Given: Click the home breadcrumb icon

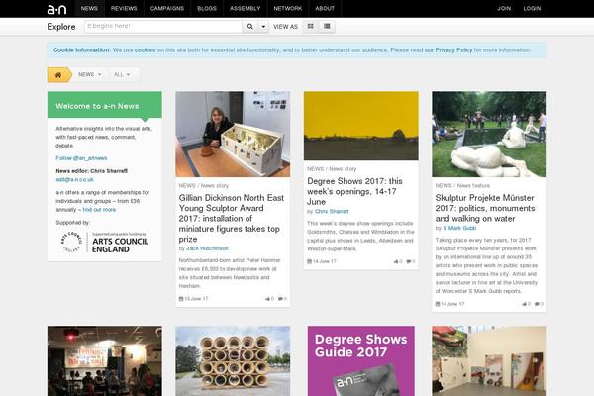Looking at the screenshot, I should [x=59, y=74].
